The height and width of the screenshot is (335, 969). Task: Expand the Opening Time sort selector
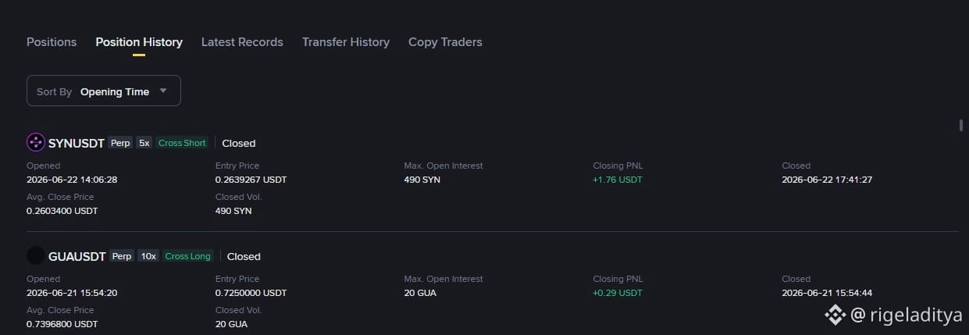pos(104,91)
